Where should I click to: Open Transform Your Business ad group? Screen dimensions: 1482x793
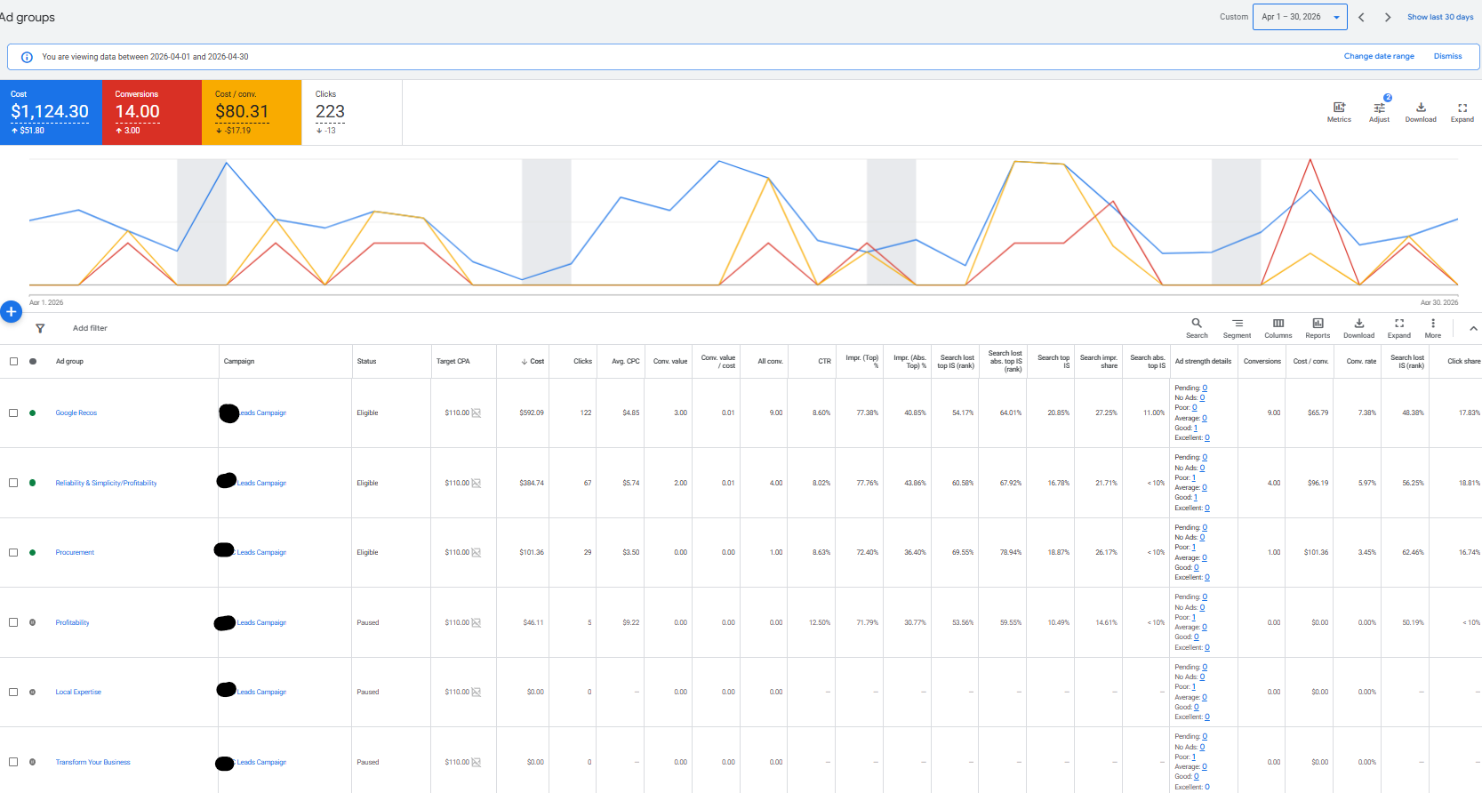click(92, 762)
